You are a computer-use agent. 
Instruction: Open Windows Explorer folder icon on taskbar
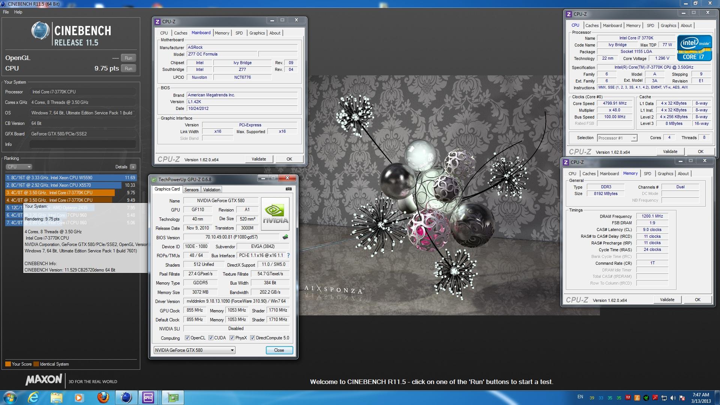(56, 397)
